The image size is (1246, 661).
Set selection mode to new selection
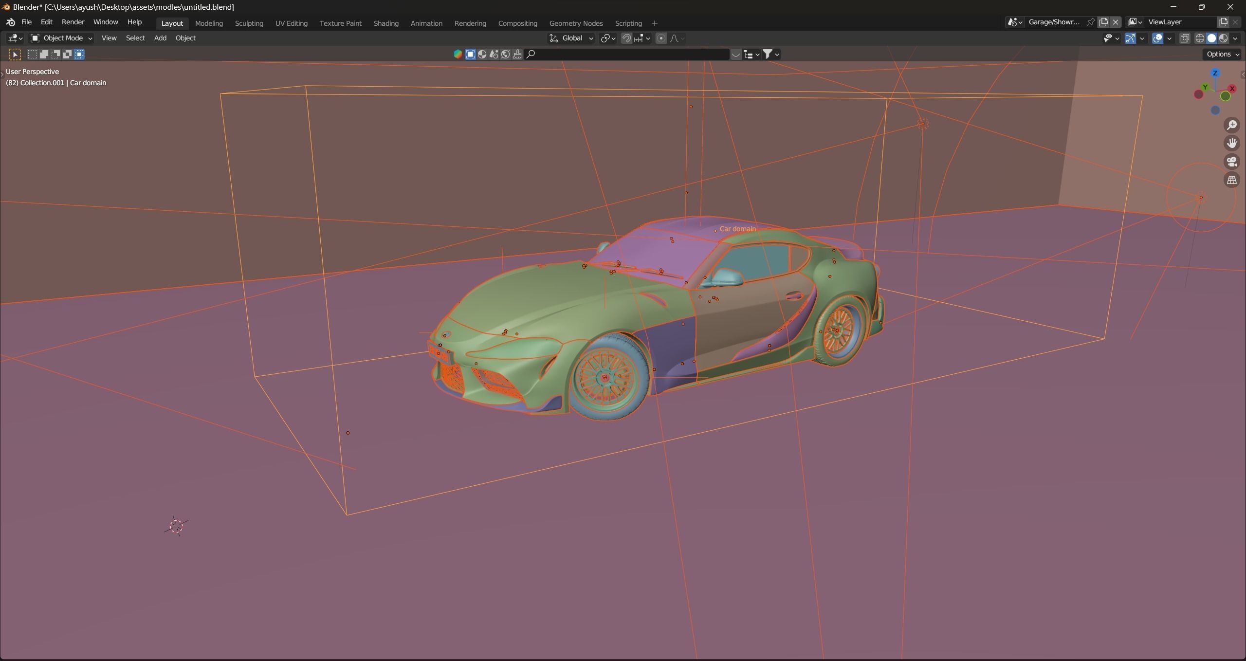tap(32, 55)
